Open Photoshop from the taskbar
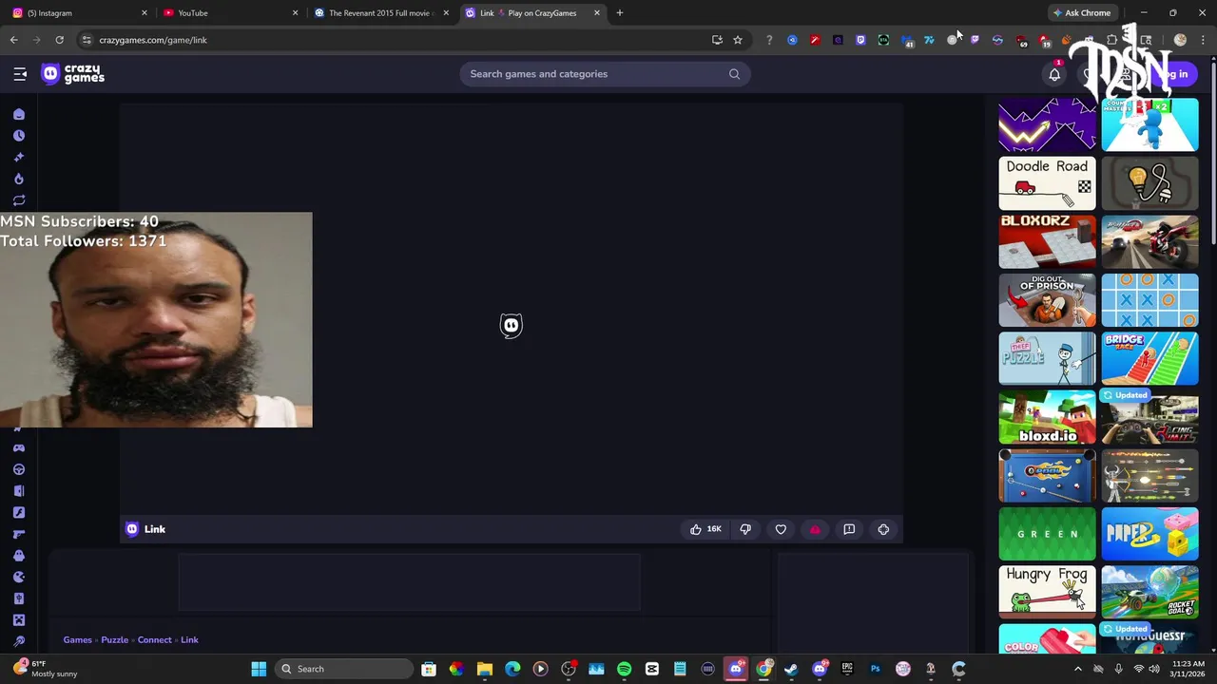 point(875,669)
